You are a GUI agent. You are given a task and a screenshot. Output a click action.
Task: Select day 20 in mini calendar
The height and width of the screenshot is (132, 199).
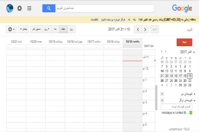(167, 76)
